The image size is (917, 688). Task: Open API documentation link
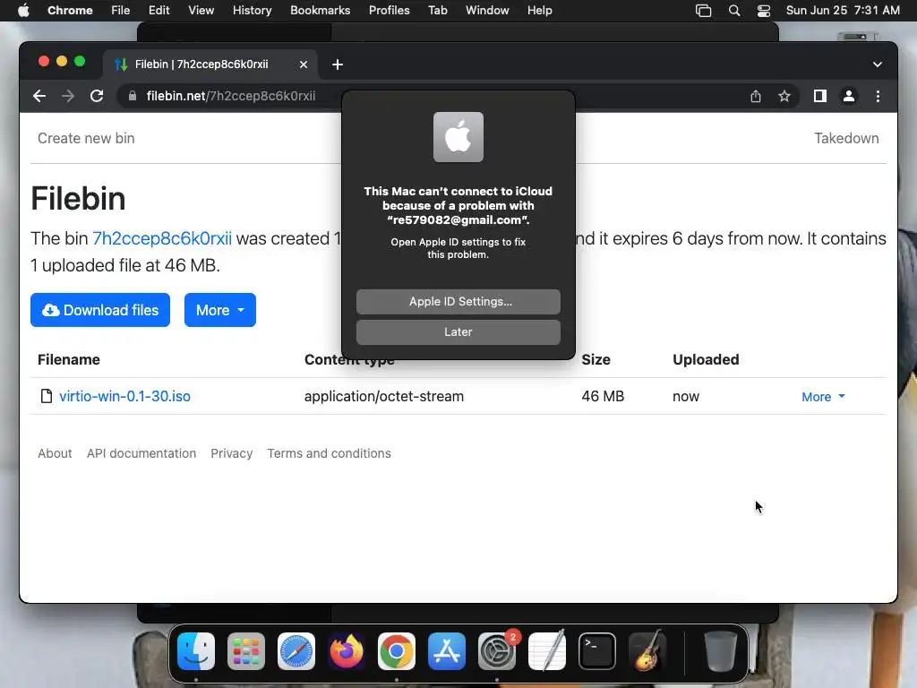point(141,453)
